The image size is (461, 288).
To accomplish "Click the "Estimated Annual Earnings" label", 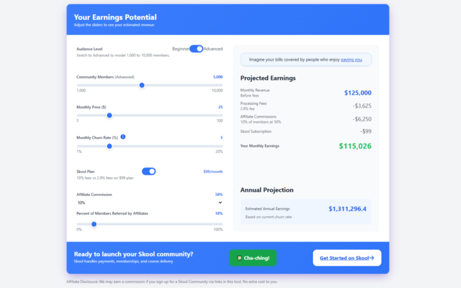I will 268,209.
